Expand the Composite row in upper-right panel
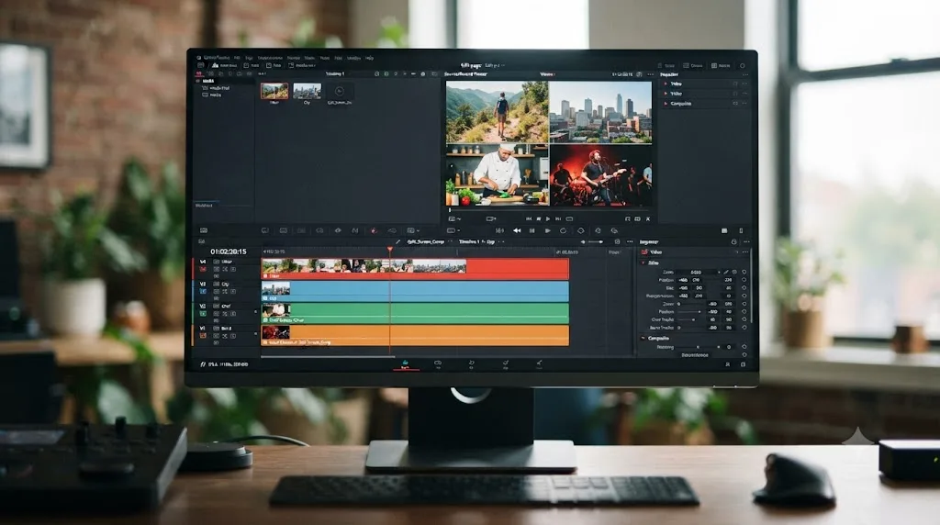 click(x=666, y=104)
